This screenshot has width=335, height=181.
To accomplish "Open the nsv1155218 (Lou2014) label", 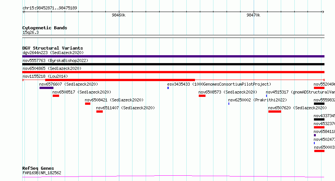I will point(45,76).
